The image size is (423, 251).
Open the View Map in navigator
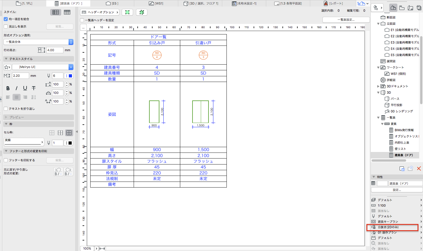pos(402,8)
